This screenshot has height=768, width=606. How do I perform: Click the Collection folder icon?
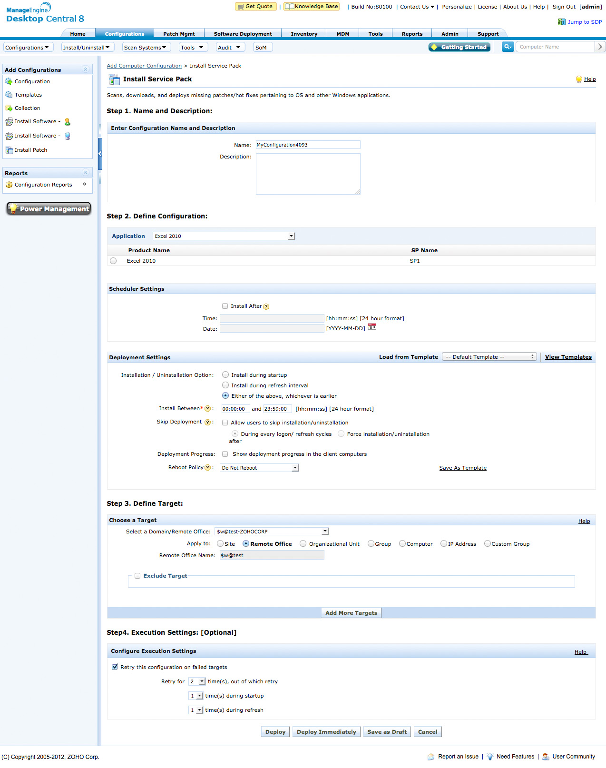coord(9,108)
